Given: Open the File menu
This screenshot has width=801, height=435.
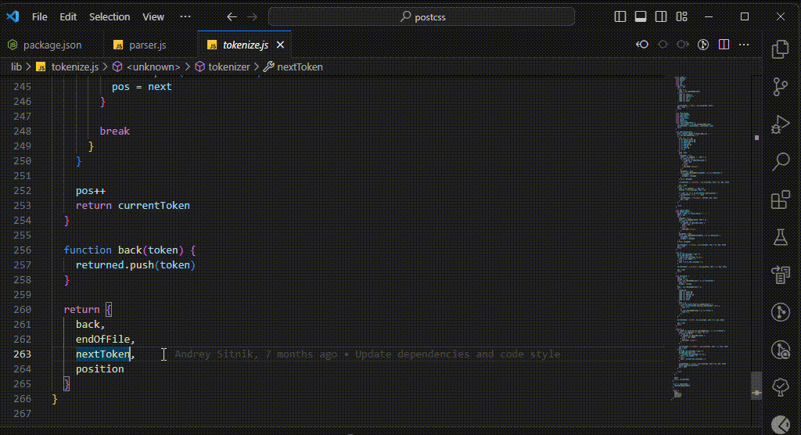Looking at the screenshot, I should tap(39, 17).
